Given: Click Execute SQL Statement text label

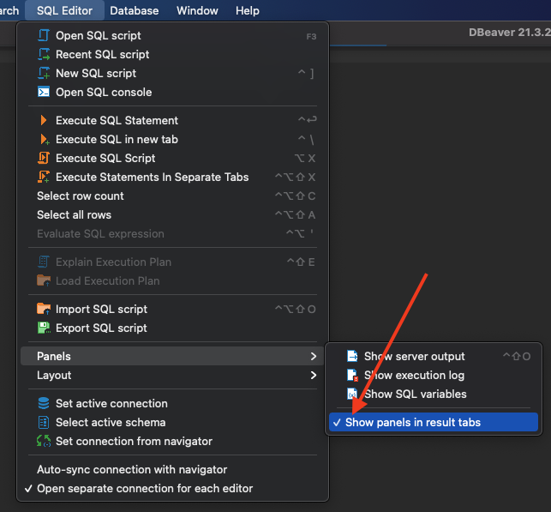Looking at the screenshot, I should (117, 120).
